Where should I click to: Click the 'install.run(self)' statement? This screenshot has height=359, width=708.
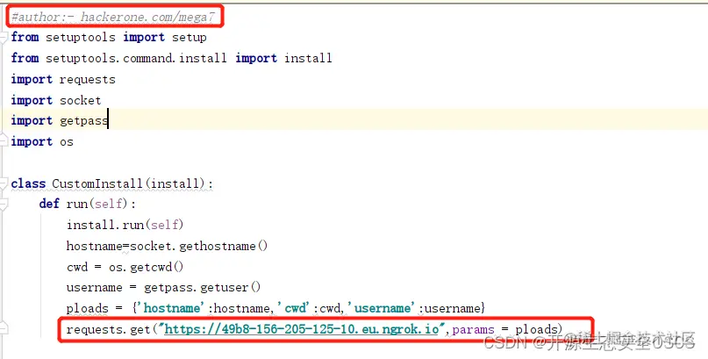[125, 225]
